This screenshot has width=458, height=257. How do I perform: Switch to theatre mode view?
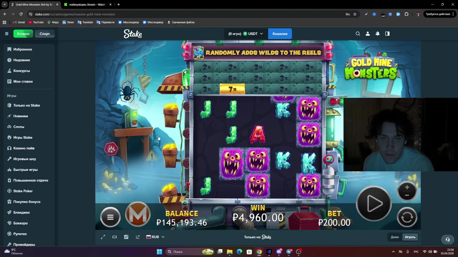[114, 237]
